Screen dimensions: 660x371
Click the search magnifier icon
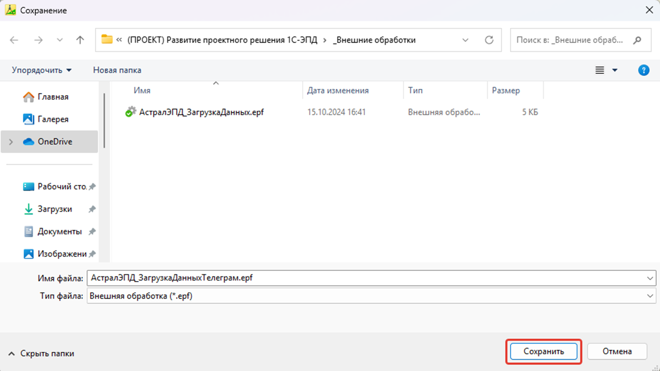click(x=637, y=40)
